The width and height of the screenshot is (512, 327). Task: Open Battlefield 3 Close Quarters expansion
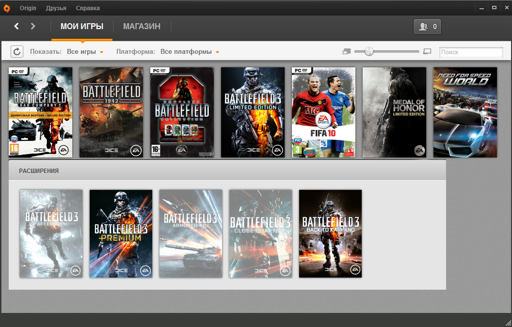260,234
